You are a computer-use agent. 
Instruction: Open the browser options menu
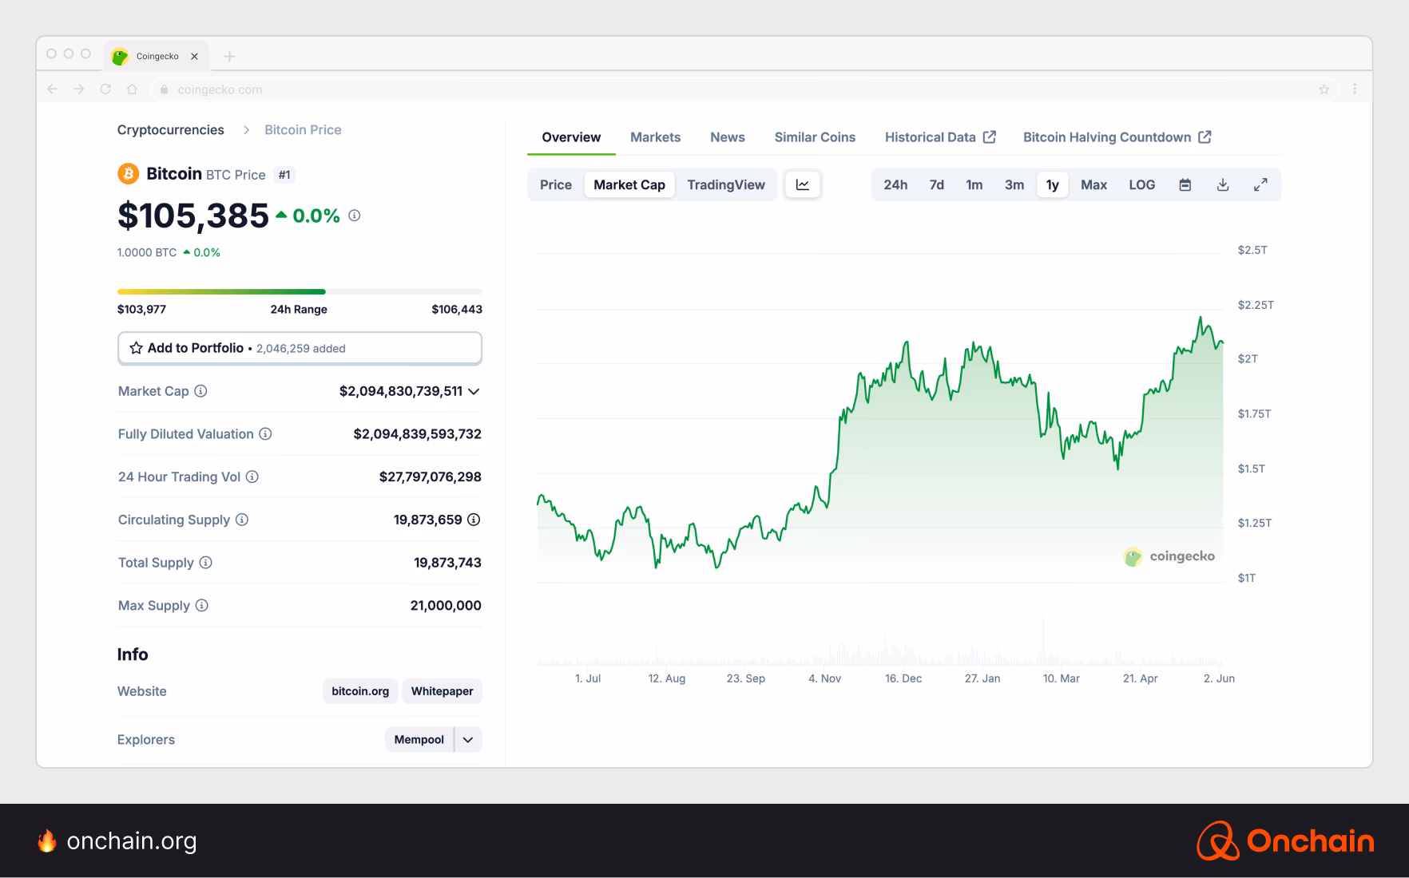pyautogui.click(x=1355, y=89)
